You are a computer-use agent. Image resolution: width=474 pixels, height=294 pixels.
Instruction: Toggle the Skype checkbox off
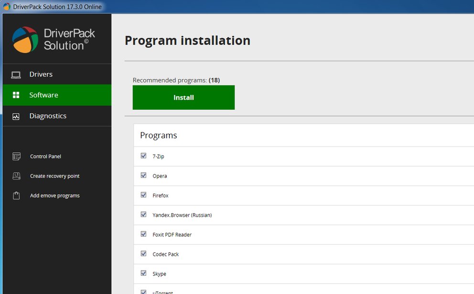(144, 273)
